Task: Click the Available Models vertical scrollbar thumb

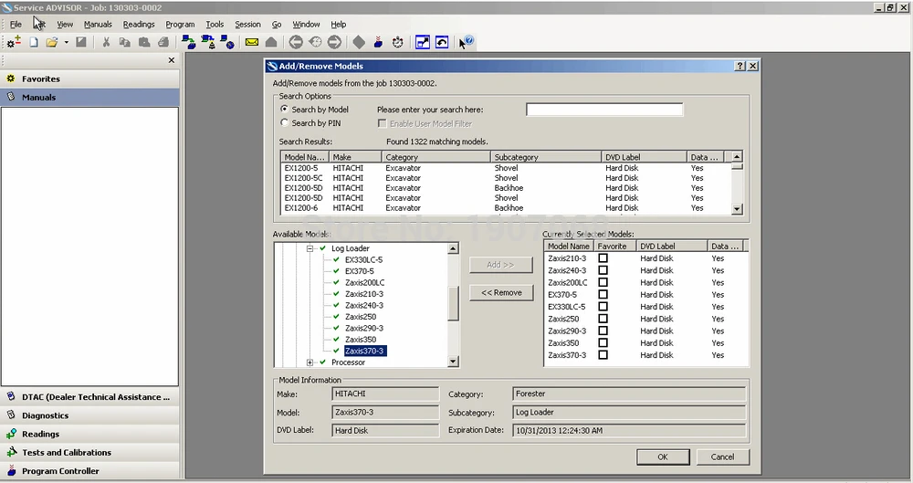Action: click(x=453, y=303)
